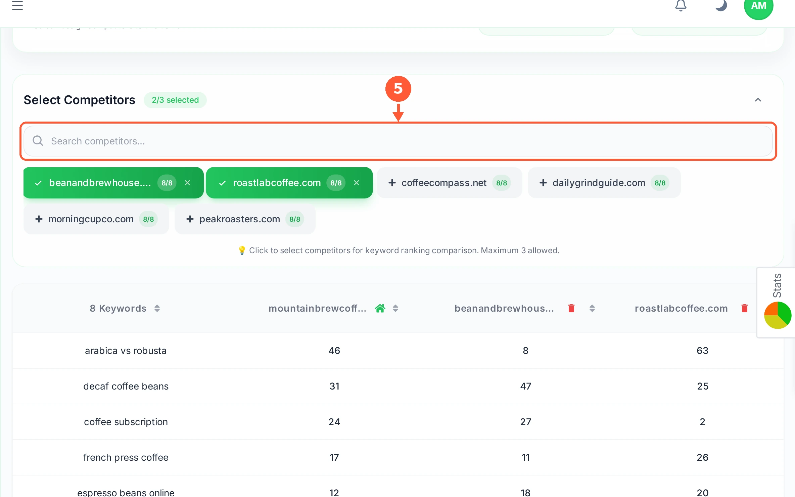Click the 2/3 selected badge
The width and height of the screenshot is (795, 497).
175,100
